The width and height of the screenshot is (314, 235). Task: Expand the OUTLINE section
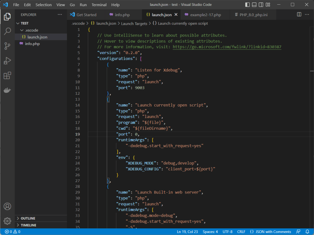[41, 218]
